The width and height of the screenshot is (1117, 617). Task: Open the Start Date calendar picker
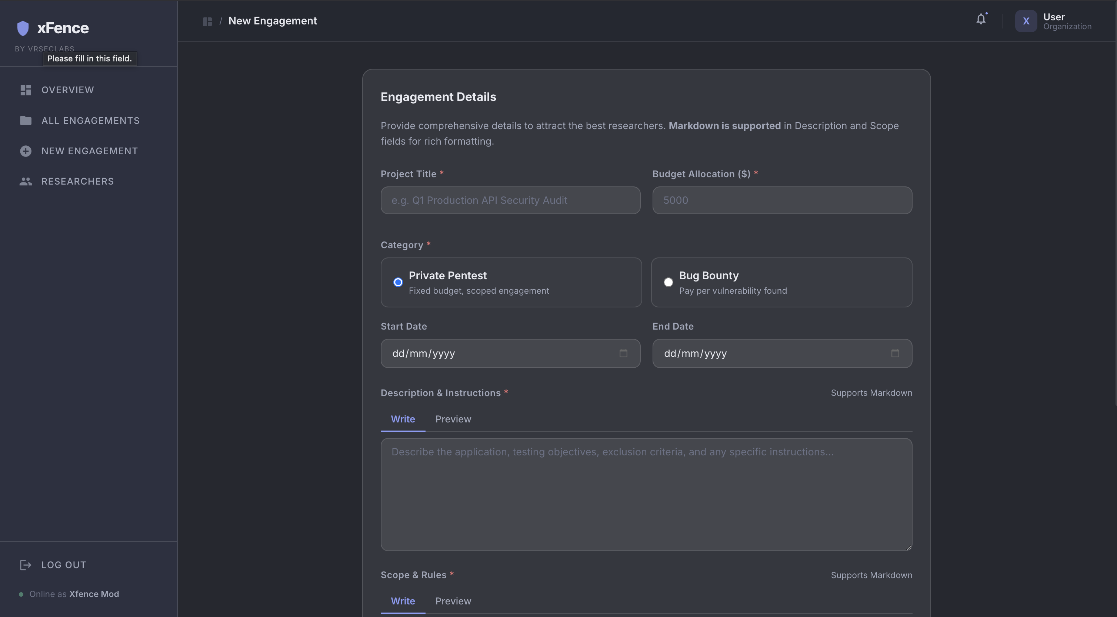(x=623, y=353)
